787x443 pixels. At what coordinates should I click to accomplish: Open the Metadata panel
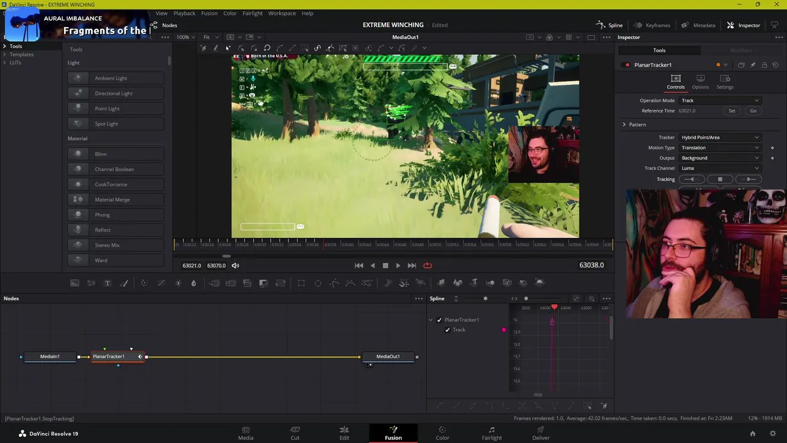point(698,25)
